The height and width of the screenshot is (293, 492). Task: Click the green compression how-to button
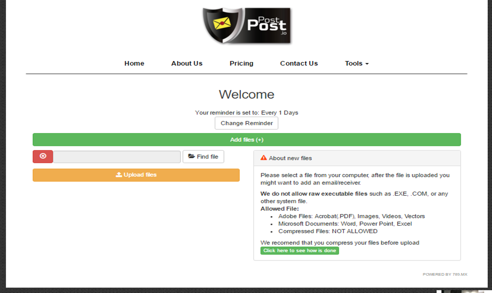click(x=299, y=250)
